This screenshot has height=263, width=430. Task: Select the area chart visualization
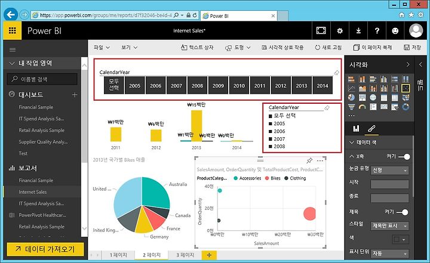363,88
